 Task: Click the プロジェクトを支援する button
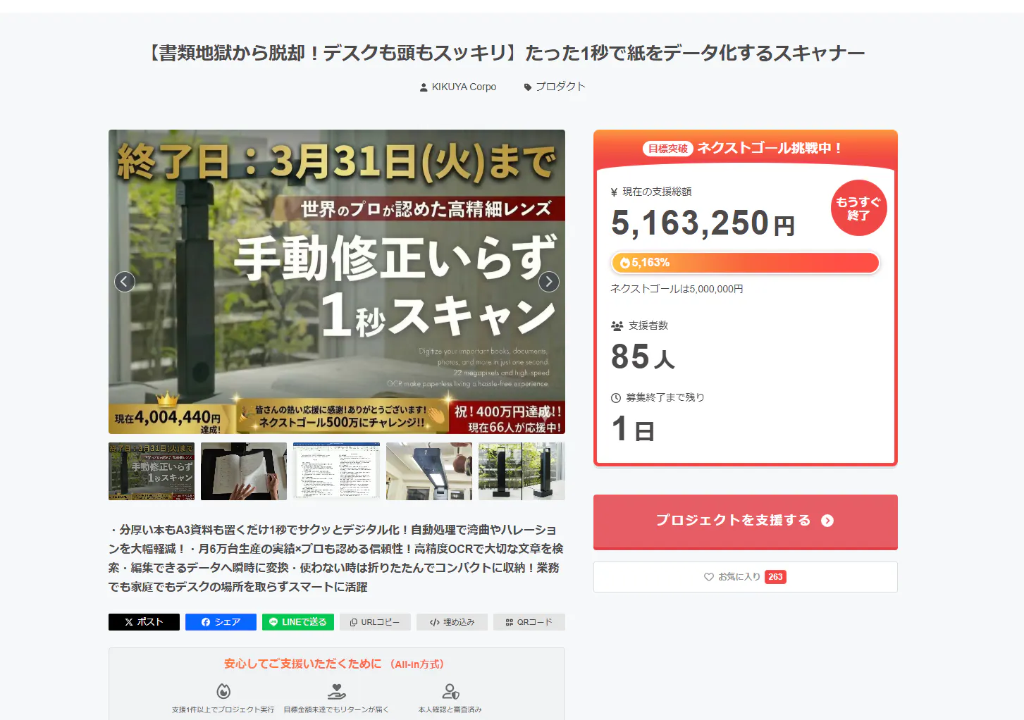coord(745,521)
